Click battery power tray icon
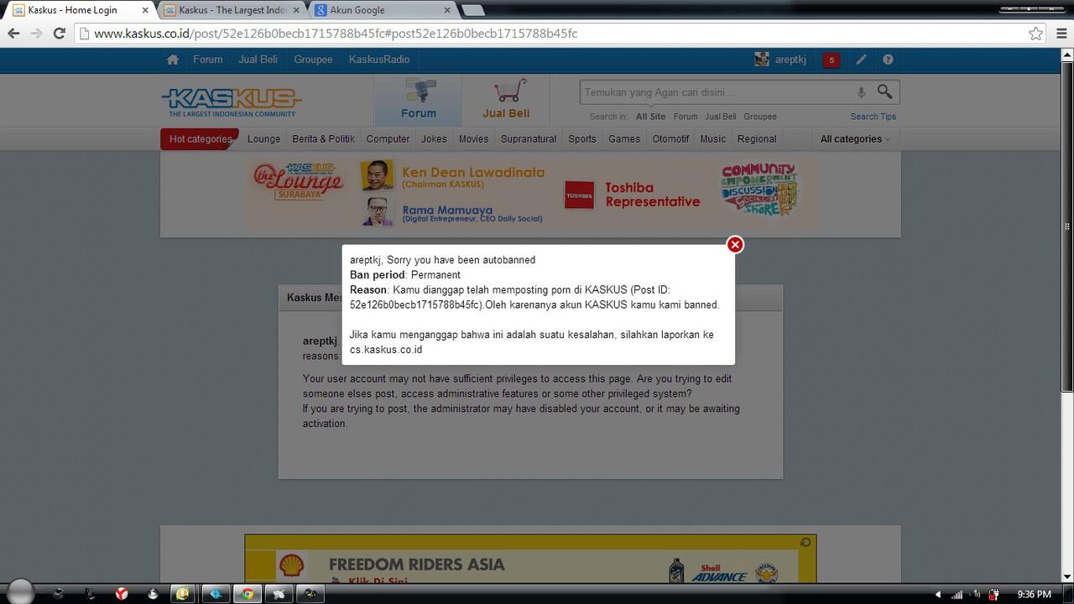Image resolution: width=1074 pixels, height=604 pixels. click(x=993, y=594)
